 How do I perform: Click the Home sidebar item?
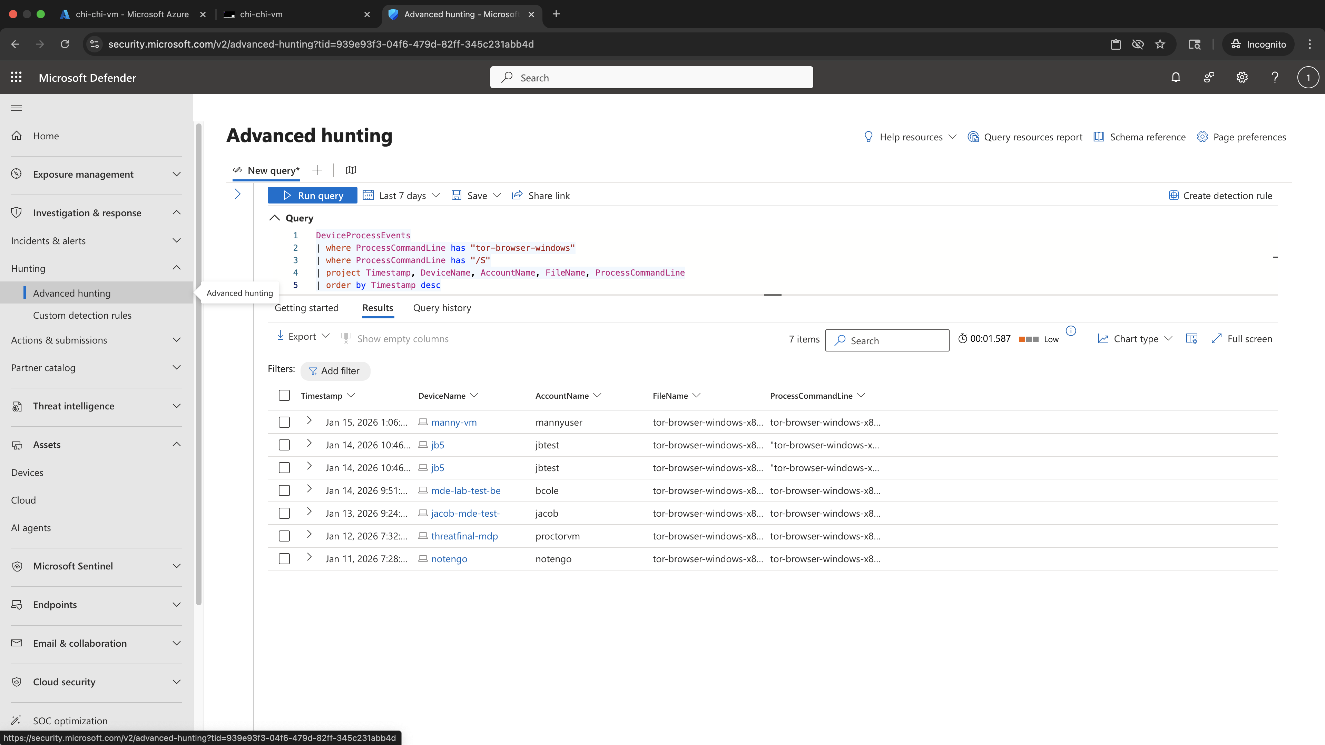click(x=96, y=136)
